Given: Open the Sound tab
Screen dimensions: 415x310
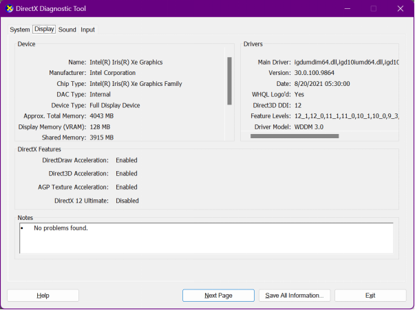Looking at the screenshot, I should 67,30.
